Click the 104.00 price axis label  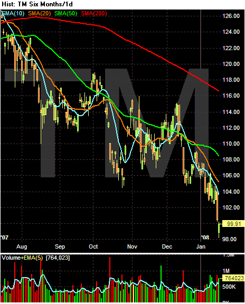click(x=231, y=192)
